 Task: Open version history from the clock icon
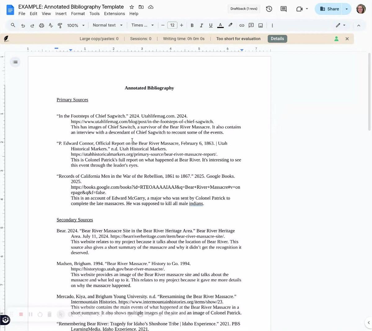269,9
